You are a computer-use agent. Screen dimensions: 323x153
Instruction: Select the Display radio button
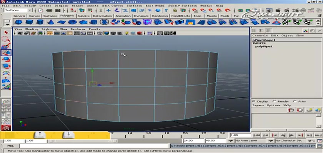click(254, 101)
